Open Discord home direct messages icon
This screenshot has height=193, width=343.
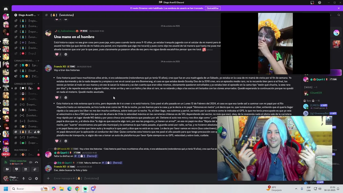pos(6,9)
